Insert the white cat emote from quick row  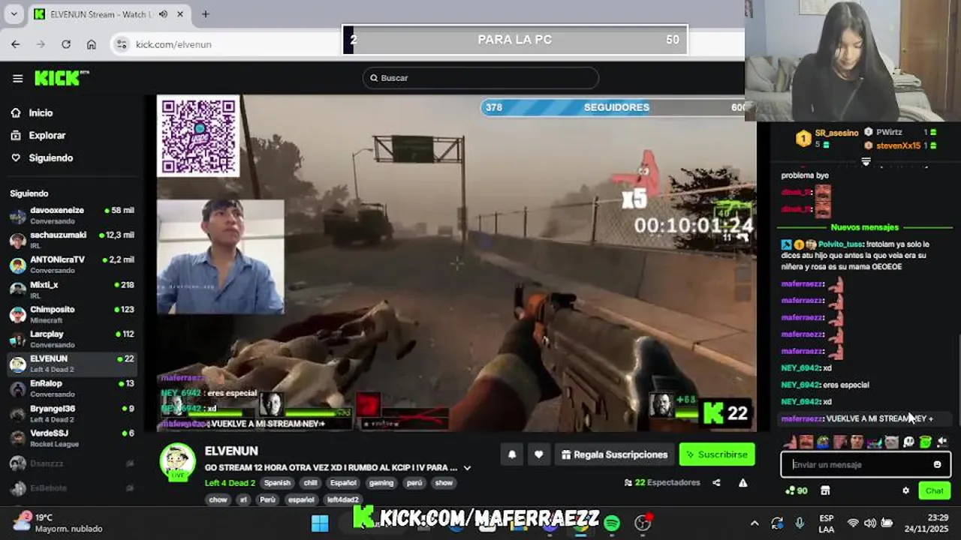pyautogui.click(x=891, y=442)
